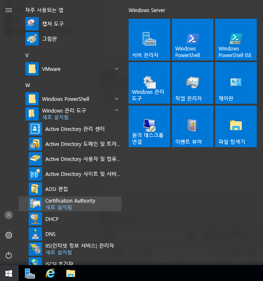Open Active Directory 사이트 및 서비스
The image size is (263, 281).
pos(70,174)
